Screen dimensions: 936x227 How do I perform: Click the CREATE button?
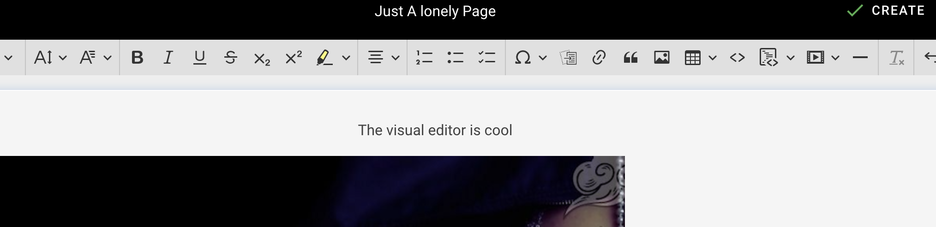(x=886, y=11)
